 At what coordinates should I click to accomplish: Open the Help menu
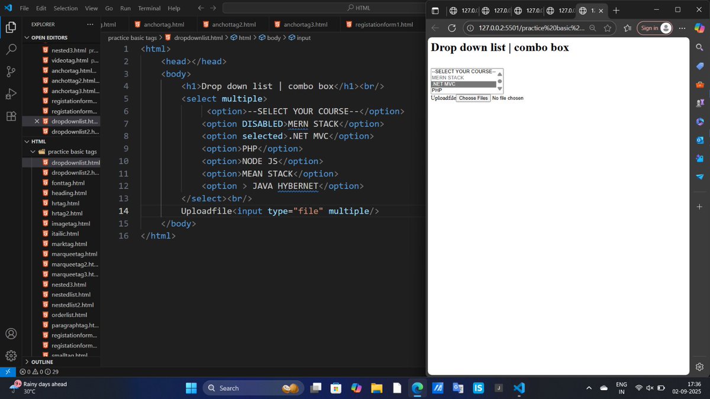coord(174,8)
